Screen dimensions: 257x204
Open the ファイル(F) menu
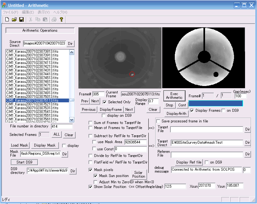pos(10,12)
